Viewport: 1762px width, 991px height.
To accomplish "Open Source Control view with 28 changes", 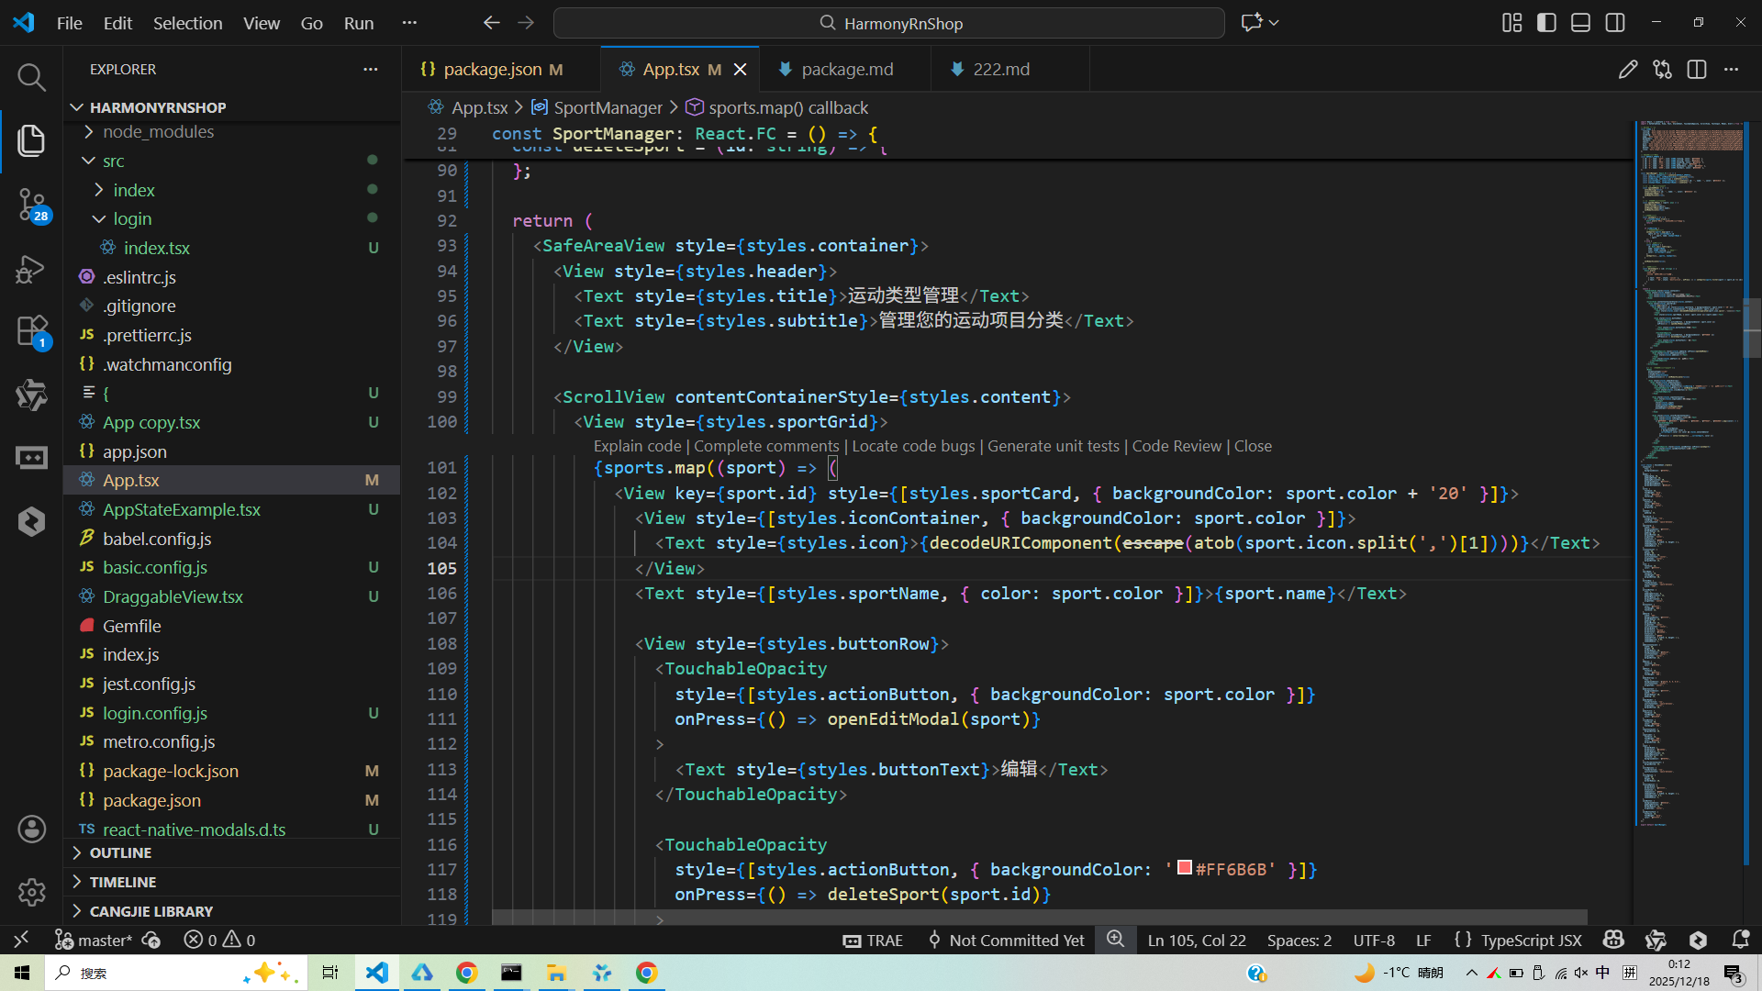I will (x=31, y=204).
